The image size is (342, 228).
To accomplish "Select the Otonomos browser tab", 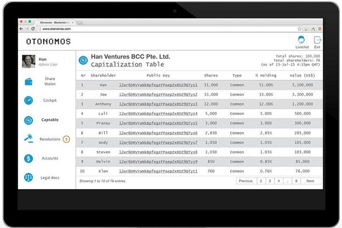I will pyautogui.click(x=55, y=22).
